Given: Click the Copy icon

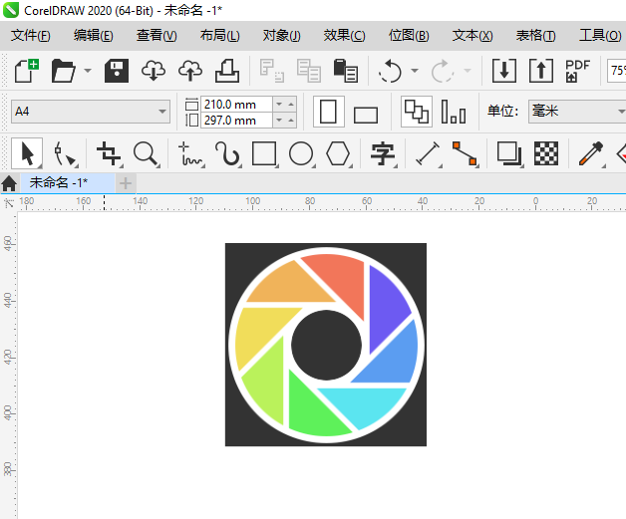Looking at the screenshot, I should click(309, 71).
